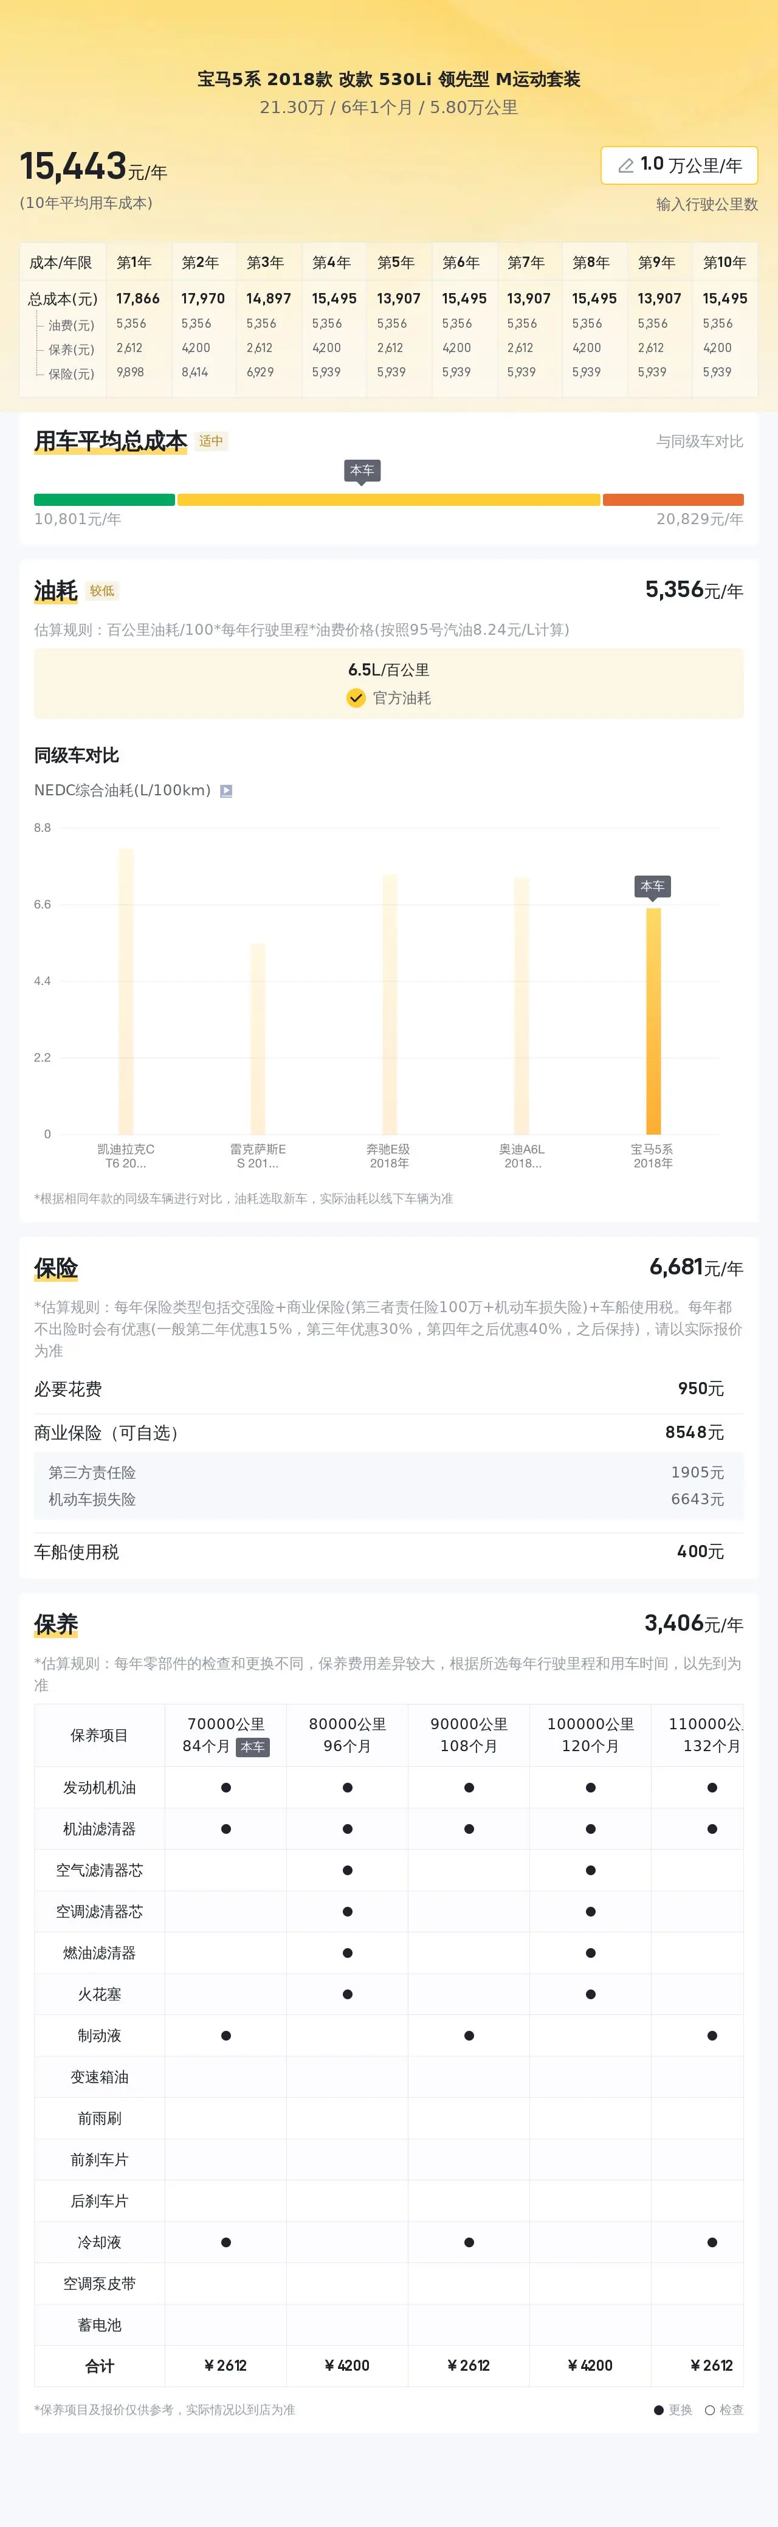778x2527 pixels.
Task: Click the 本车 marker above the cost bar
Action: (362, 471)
